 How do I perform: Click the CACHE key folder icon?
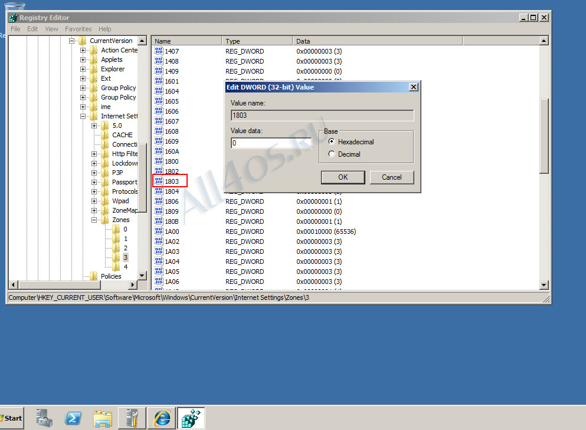[x=105, y=135]
